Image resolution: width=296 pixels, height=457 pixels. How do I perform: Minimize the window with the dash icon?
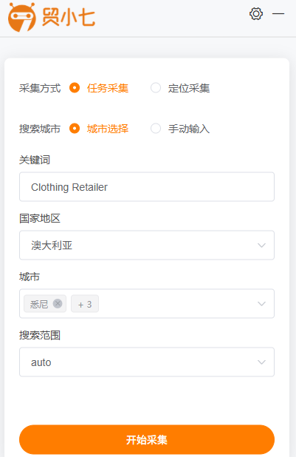tap(278, 13)
